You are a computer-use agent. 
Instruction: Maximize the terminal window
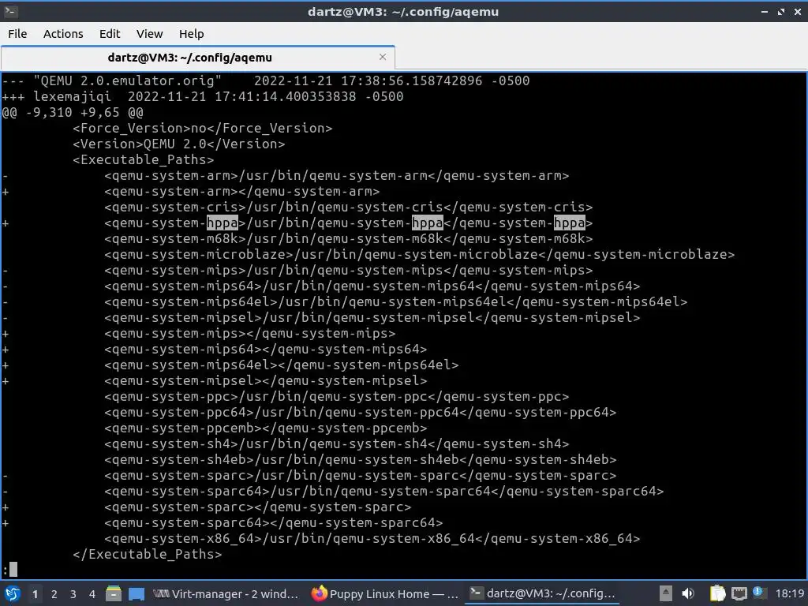pos(781,11)
